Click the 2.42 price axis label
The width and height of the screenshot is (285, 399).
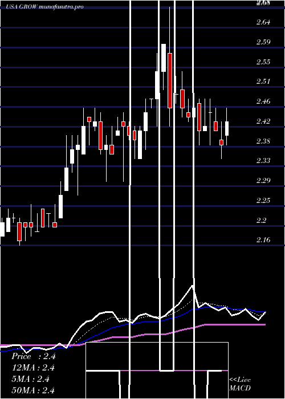point(263,121)
